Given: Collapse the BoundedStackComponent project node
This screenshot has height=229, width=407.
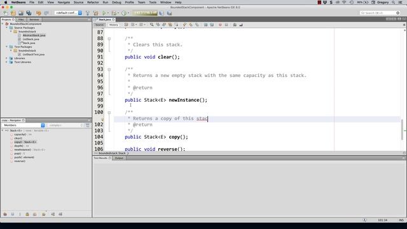Looking at the screenshot, I should [3, 24].
